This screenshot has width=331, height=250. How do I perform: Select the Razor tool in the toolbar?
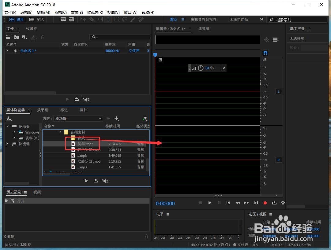click(x=92, y=19)
